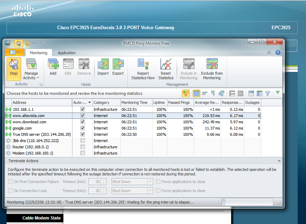
Task: Click Report Statistics Now icon
Action: coord(143,65)
